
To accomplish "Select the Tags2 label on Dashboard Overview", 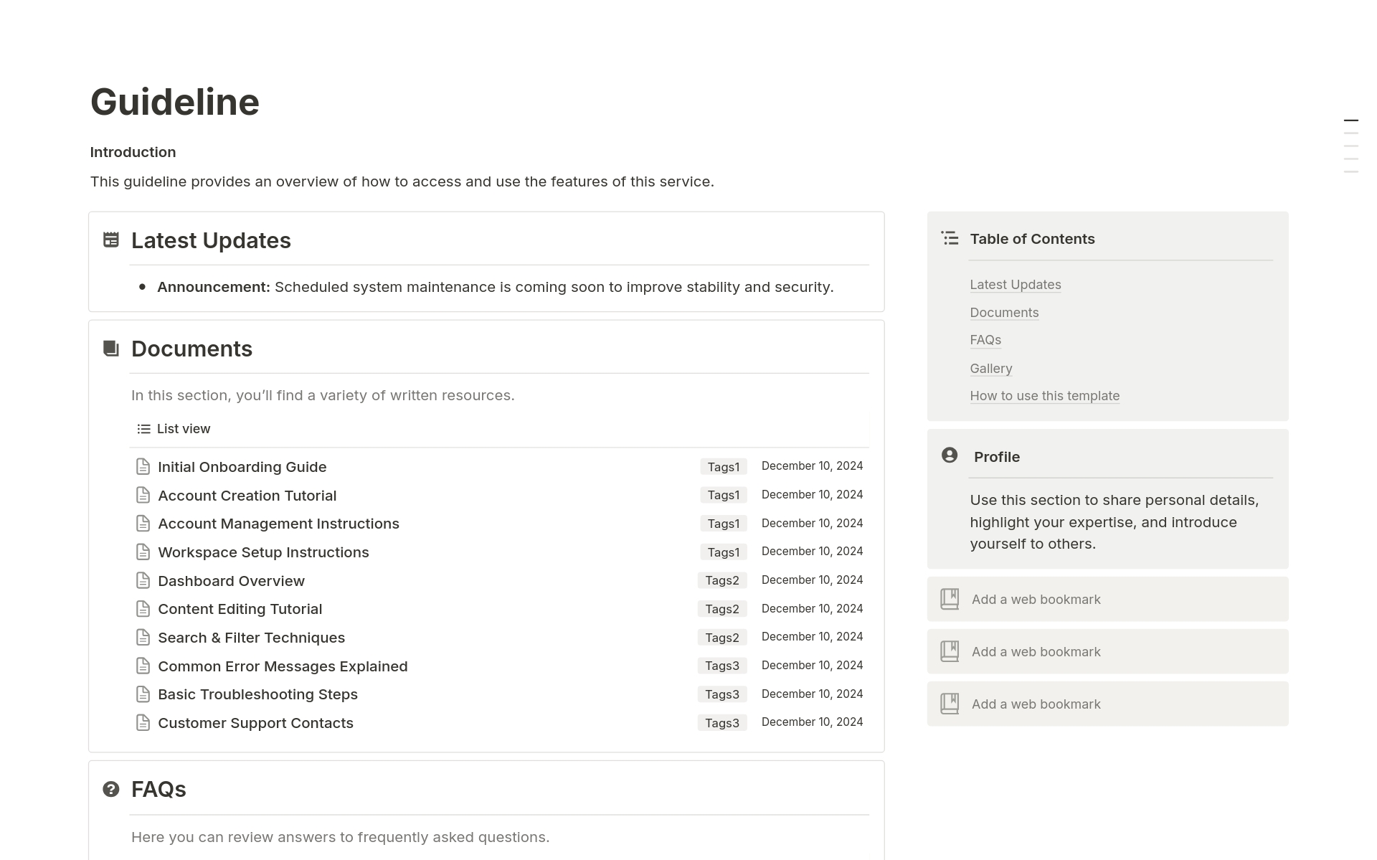I will (x=722, y=580).
